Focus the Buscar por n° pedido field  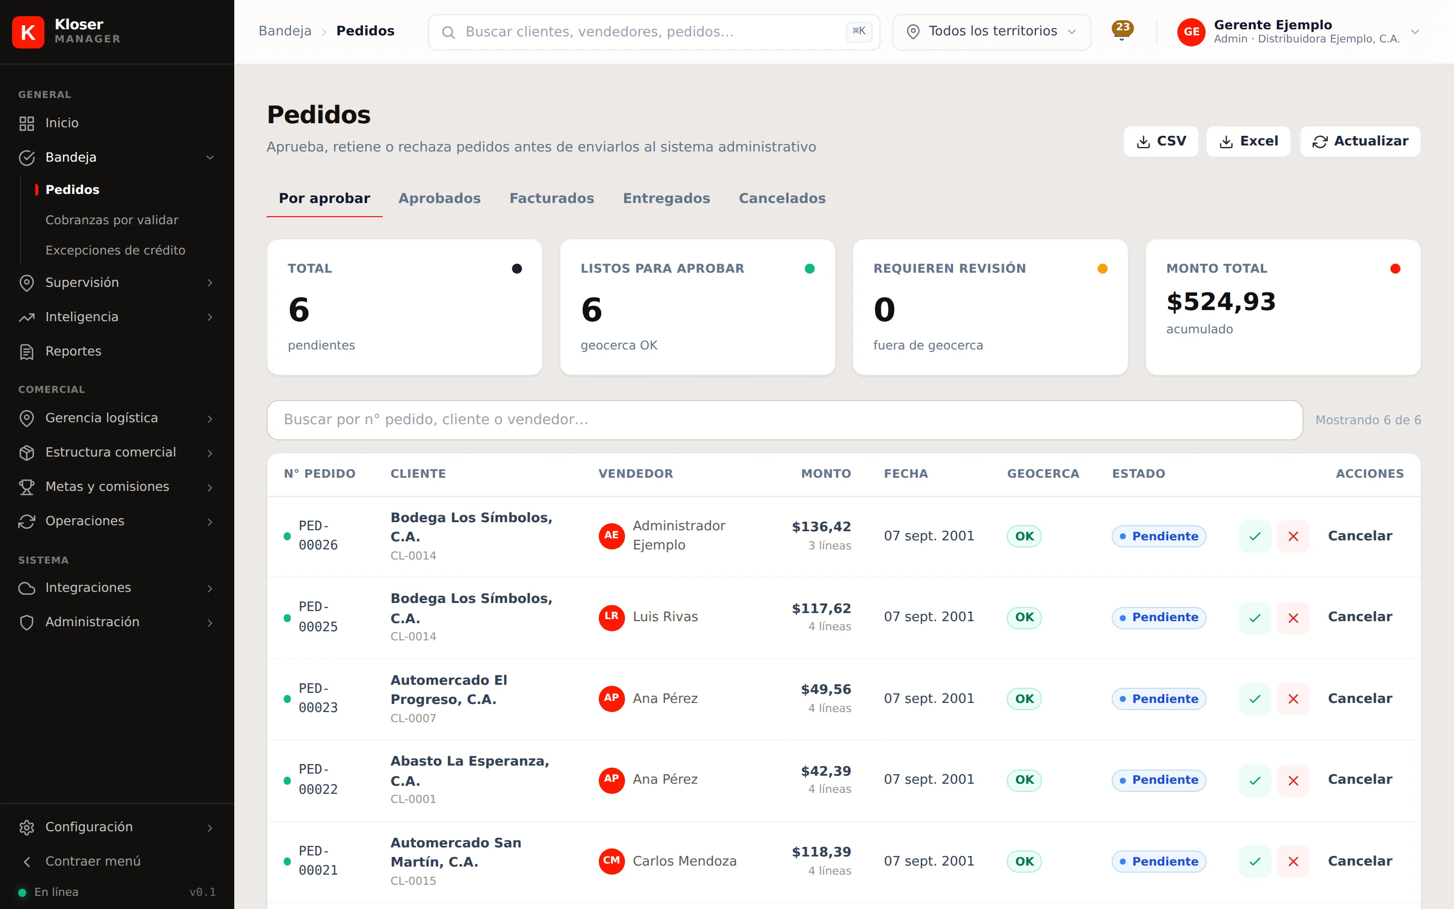[x=785, y=420]
